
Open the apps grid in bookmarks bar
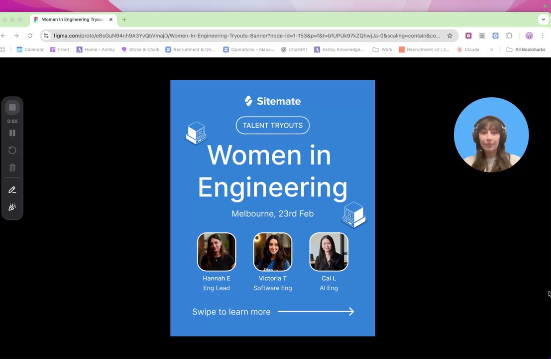pyautogui.click(x=2, y=50)
